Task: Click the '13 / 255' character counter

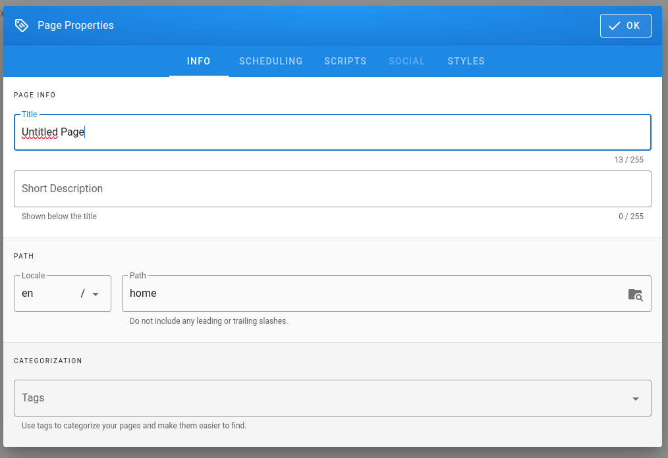Action: tap(628, 159)
